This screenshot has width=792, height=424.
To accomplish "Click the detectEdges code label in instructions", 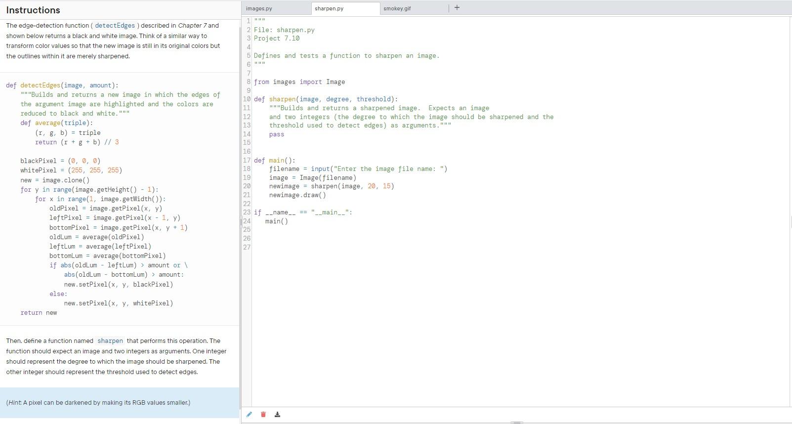I will click(115, 26).
